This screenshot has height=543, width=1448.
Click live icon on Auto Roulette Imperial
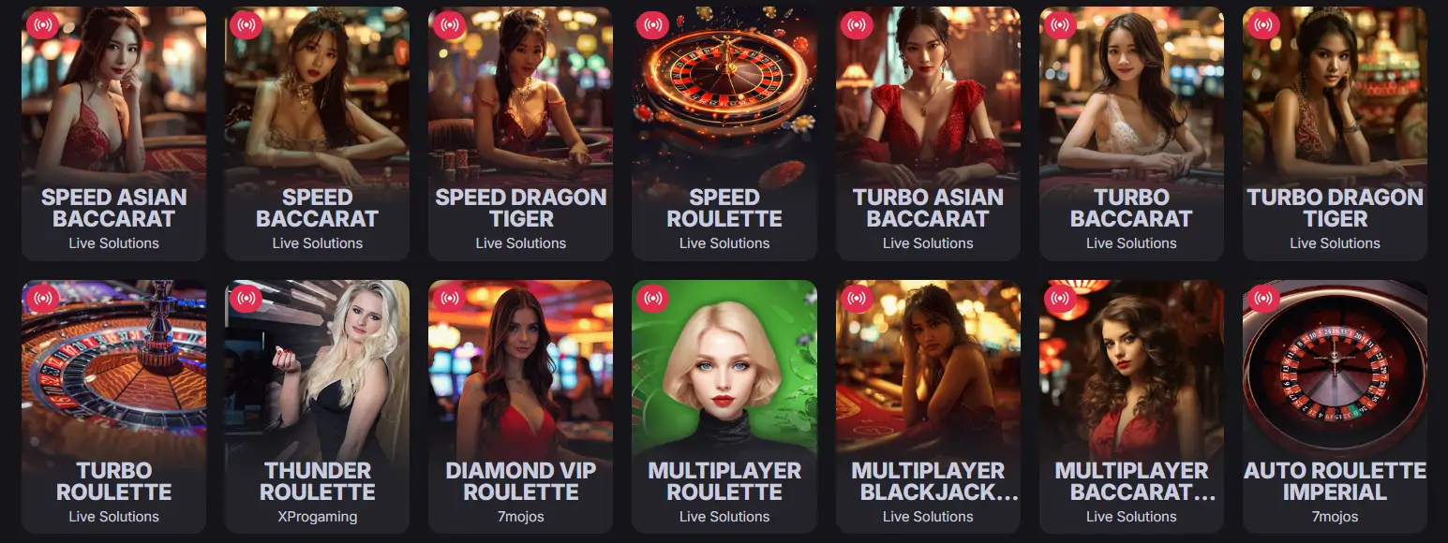point(1263,299)
